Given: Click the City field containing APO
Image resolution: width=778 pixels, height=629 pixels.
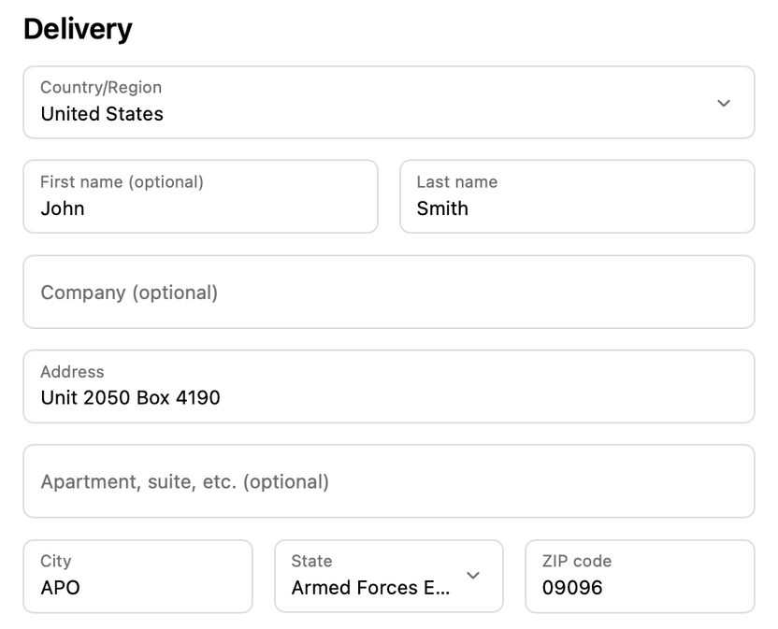Looking at the screenshot, I should click(x=138, y=577).
